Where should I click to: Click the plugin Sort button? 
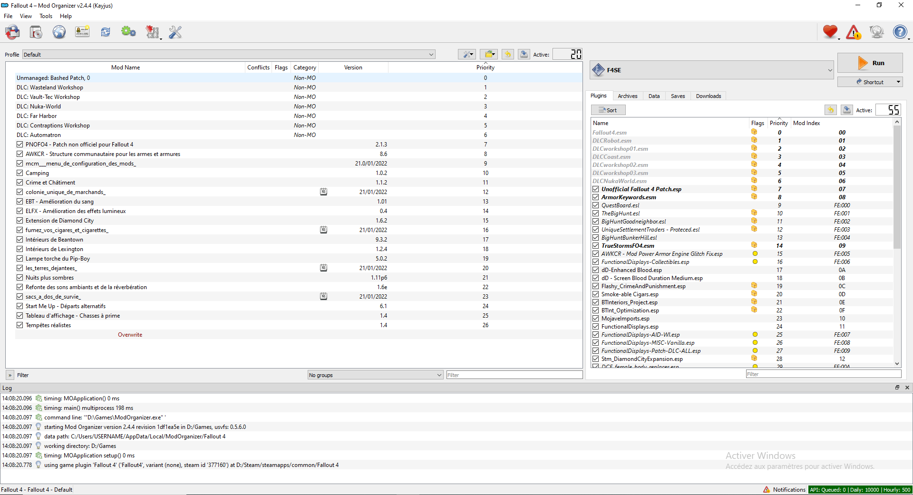[x=608, y=110]
